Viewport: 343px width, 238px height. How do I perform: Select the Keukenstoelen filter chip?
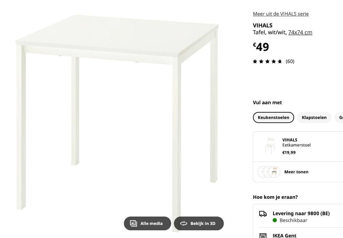273,117
